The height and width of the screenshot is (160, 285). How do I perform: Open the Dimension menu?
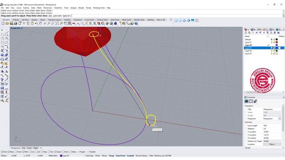tap(48, 8)
